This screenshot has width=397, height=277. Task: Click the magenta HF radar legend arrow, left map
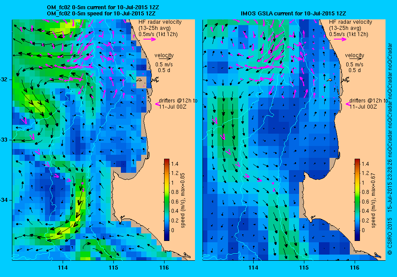pos(150,39)
